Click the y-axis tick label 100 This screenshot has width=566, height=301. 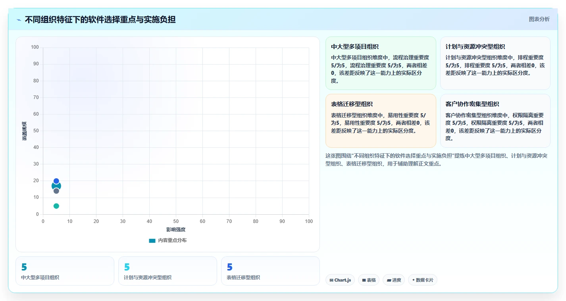[35, 47]
